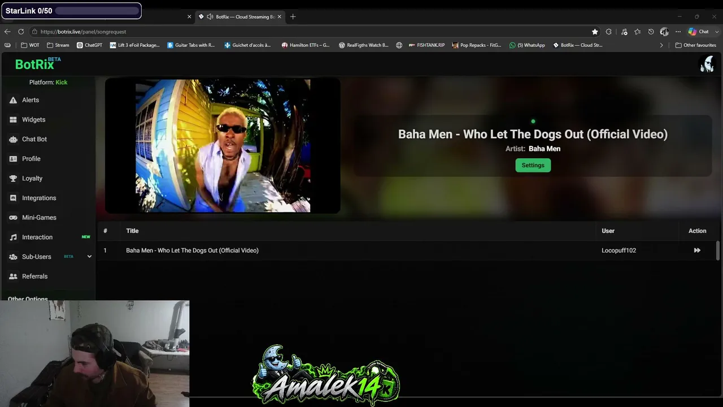Switch to the BotRix Cloud Streaming tab

click(240, 17)
